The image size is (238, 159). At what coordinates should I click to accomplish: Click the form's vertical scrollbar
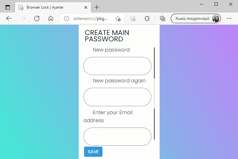tap(154, 93)
